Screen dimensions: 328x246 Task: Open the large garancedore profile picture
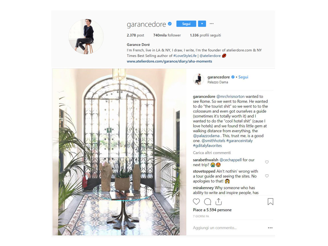point(86,37)
